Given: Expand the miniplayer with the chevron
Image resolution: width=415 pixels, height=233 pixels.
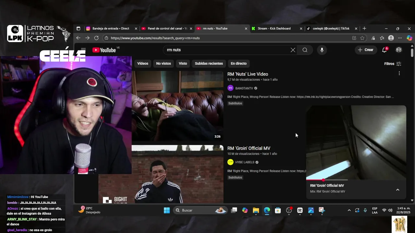Looking at the screenshot, I should (x=398, y=190).
